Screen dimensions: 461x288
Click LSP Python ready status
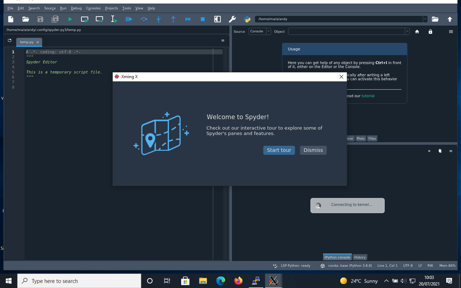292,266
